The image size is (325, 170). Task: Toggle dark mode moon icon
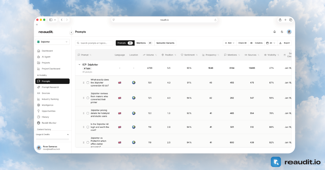coord(282,32)
